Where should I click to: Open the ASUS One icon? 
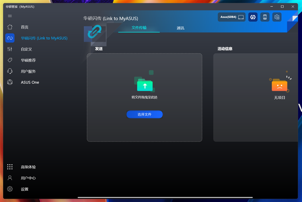[x=10, y=82]
